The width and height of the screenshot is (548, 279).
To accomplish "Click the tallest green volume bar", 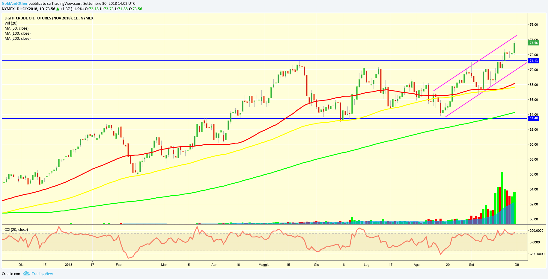I will click(502, 198).
